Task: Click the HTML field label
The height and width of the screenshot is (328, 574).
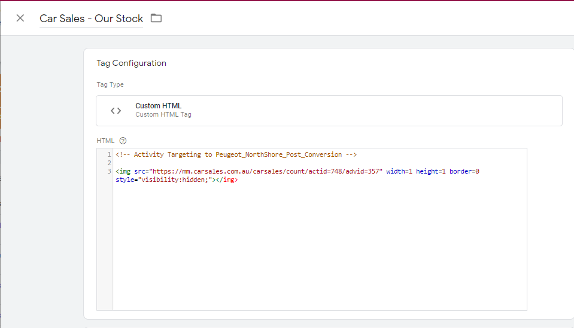Action: pyautogui.click(x=105, y=141)
